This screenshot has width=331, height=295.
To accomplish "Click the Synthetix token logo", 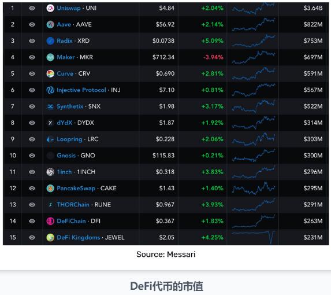I will coord(50,106).
